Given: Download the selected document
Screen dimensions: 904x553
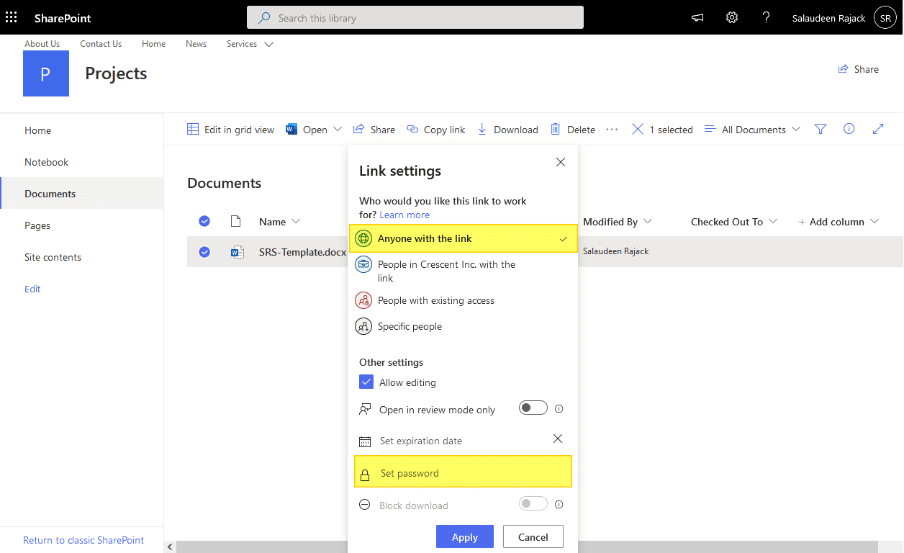Looking at the screenshot, I should [507, 129].
